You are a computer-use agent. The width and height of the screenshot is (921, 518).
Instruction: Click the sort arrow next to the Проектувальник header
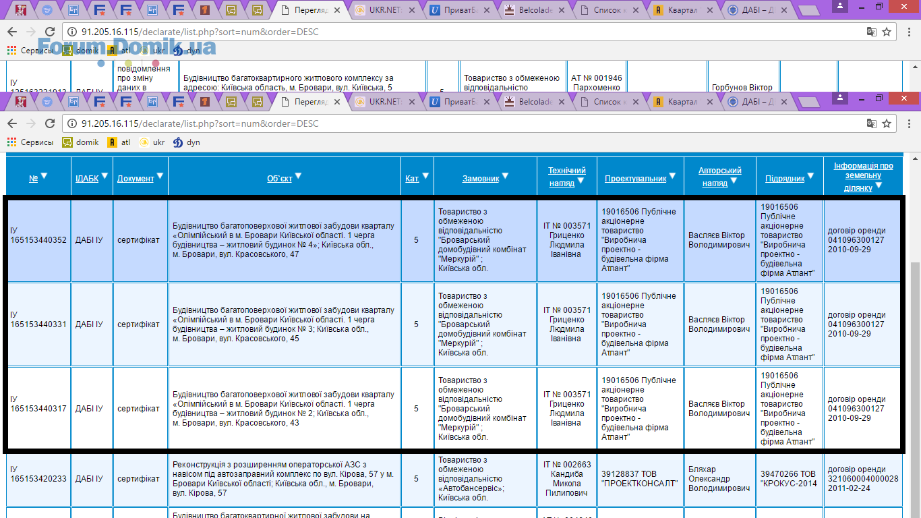(x=672, y=176)
